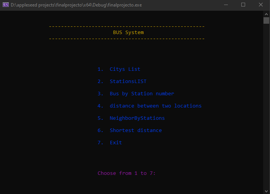Click the console app icon in title bar
This screenshot has height=194, width=270.
[x=6, y=5]
